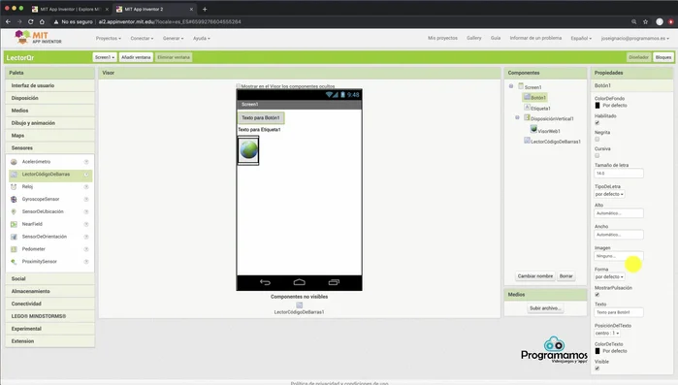Click the Texto property field
Image resolution: width=678 pixels, height=385 pixels.
coord(619,312)
